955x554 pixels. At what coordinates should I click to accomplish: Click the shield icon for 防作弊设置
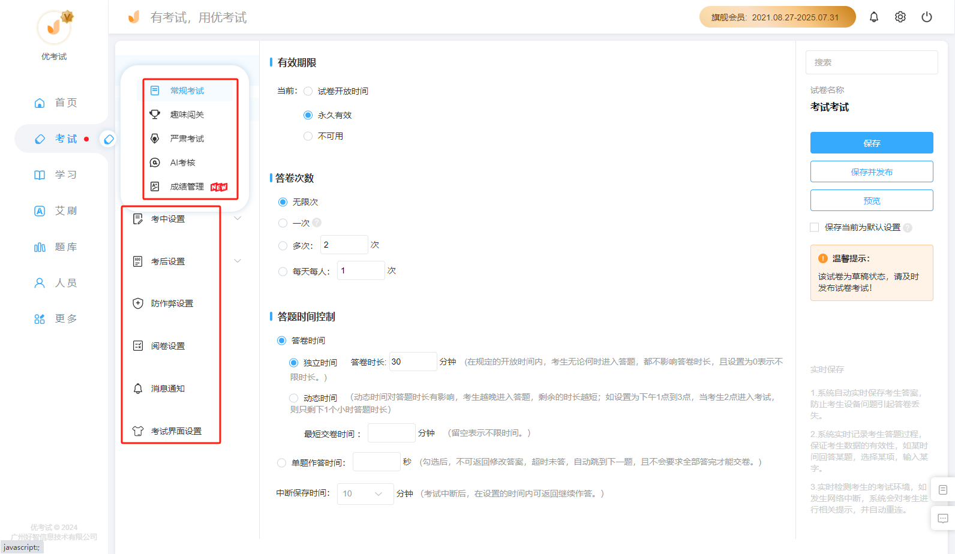(138, 303)
